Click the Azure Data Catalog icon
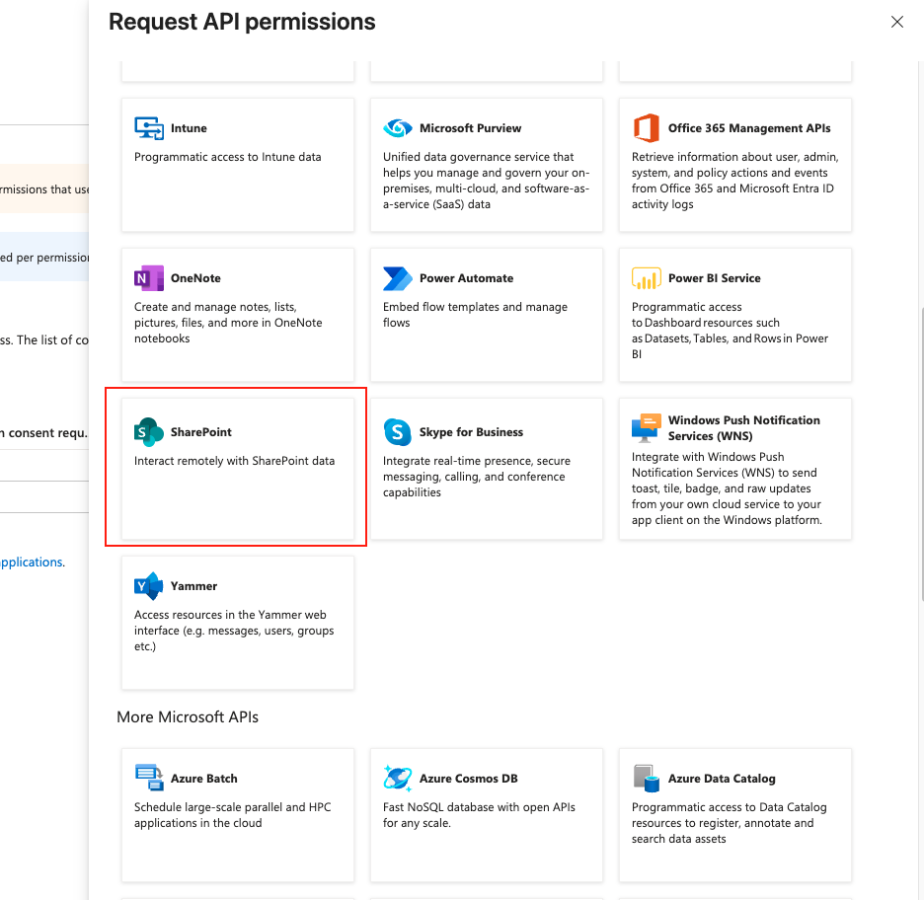 point(646,778)
